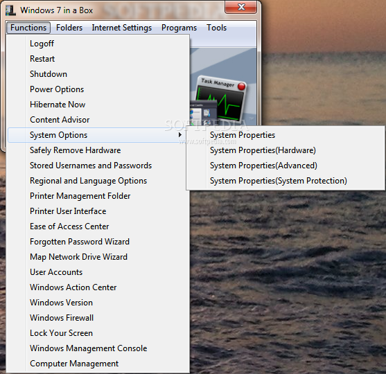This screenshot has width=386, height=374.
Task: Open Ease of Access Center
Action: pyautogui.click(x=98, y=226)
